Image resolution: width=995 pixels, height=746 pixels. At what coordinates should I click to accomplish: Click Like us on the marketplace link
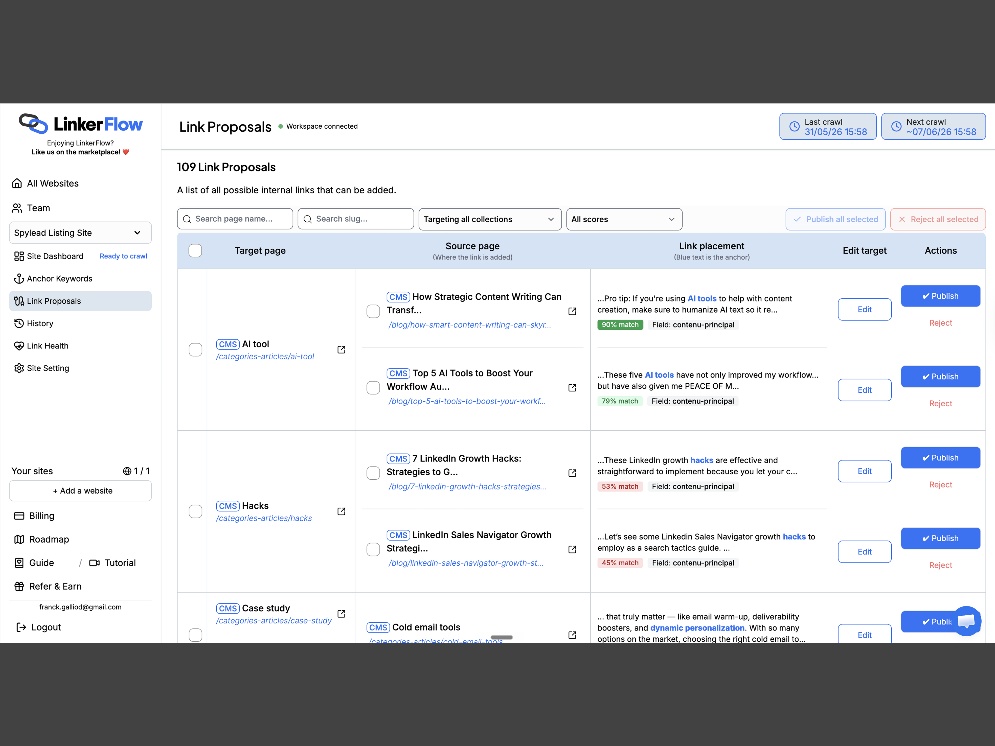pos(81,152)
